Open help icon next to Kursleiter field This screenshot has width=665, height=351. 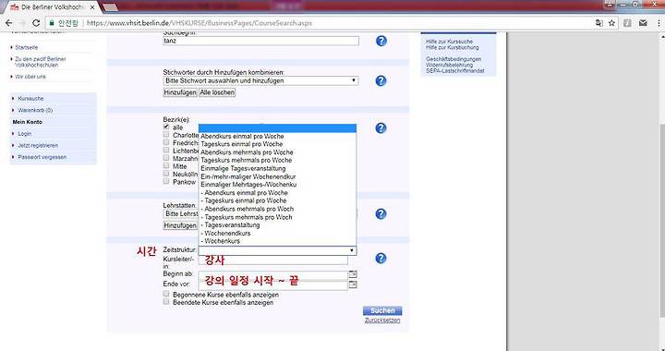(381, 258)
